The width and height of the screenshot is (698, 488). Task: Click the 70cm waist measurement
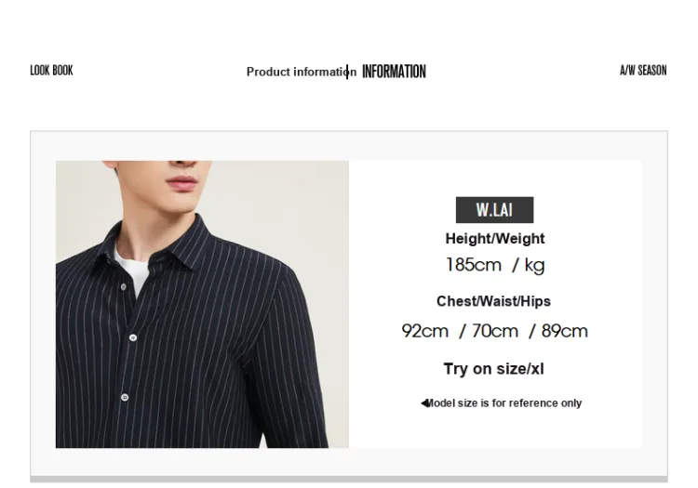tap(494, 331)
